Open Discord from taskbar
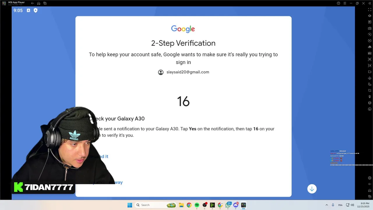 coord(236,205)
